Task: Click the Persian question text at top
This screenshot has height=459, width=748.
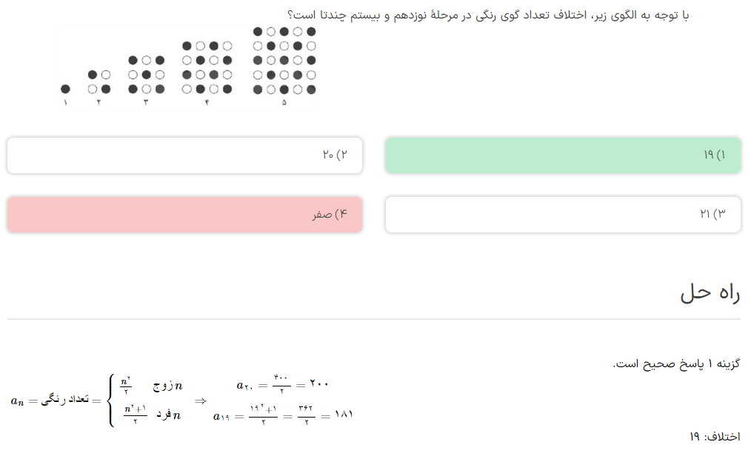Action: [487, 15]
